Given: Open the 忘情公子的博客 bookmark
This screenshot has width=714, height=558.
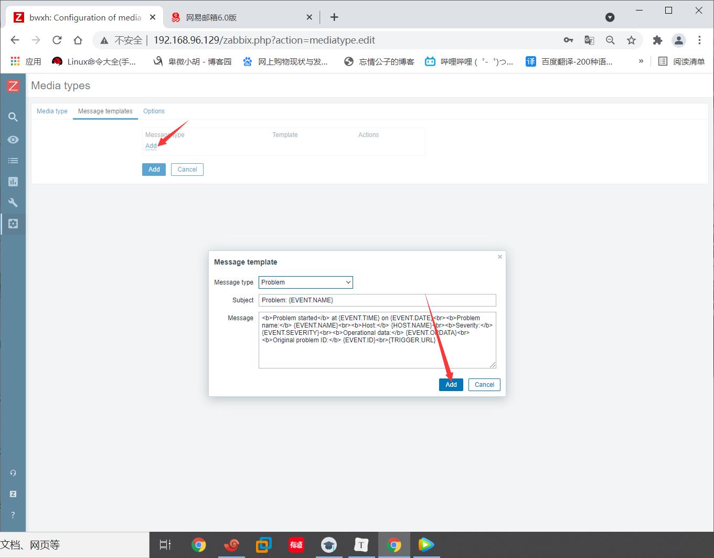Looking at the screenshot, I should click(379, 61).
